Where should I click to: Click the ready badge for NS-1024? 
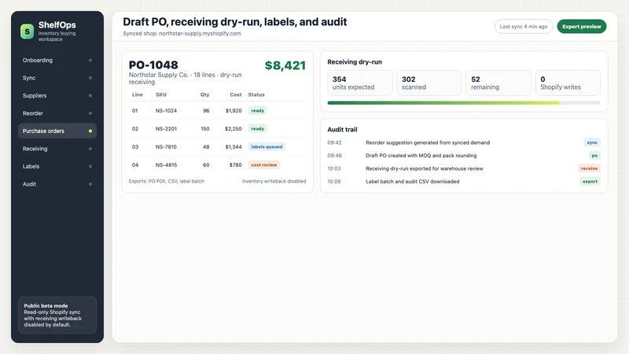tap(258, 110)
